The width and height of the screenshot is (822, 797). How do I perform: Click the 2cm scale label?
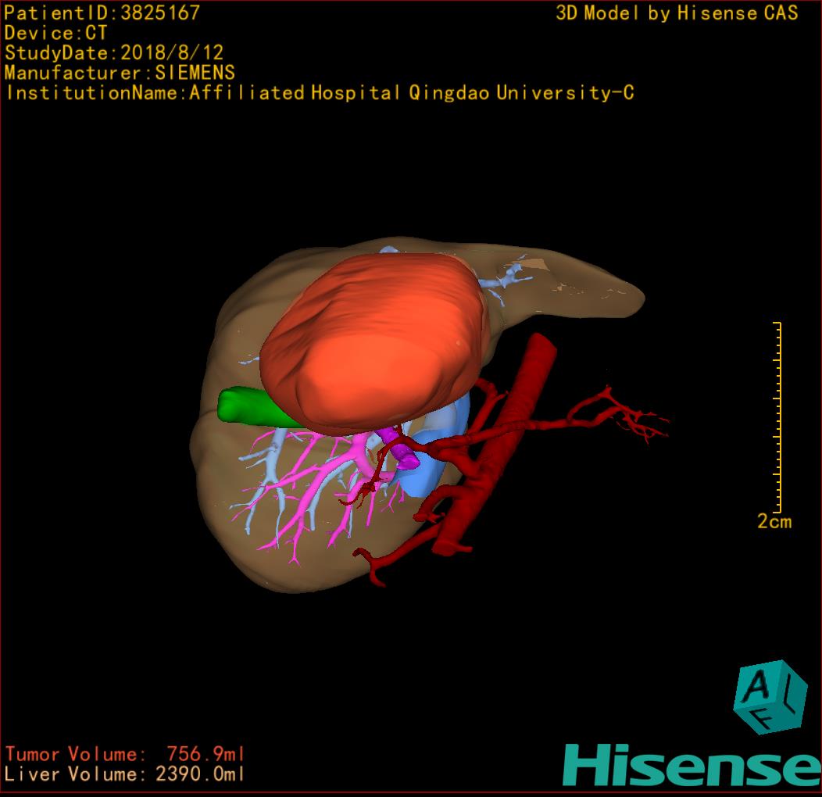tap(774, 522)
